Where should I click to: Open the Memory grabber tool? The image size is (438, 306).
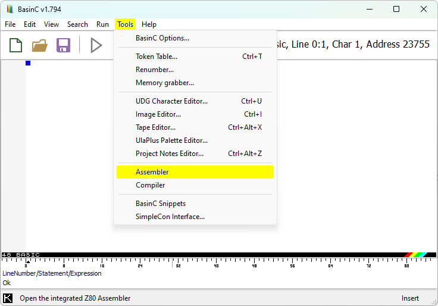tap(165, 83)
